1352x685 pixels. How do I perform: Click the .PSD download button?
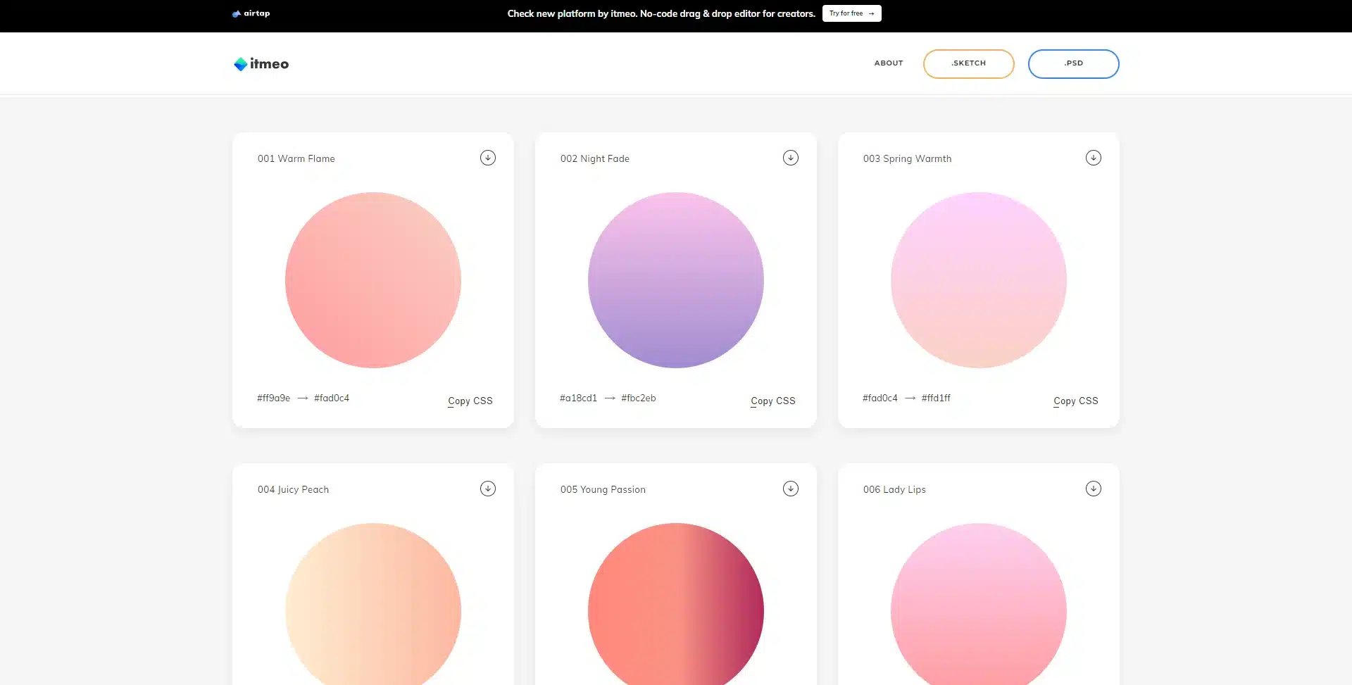pyautogui.click(x=1073, y=64)
